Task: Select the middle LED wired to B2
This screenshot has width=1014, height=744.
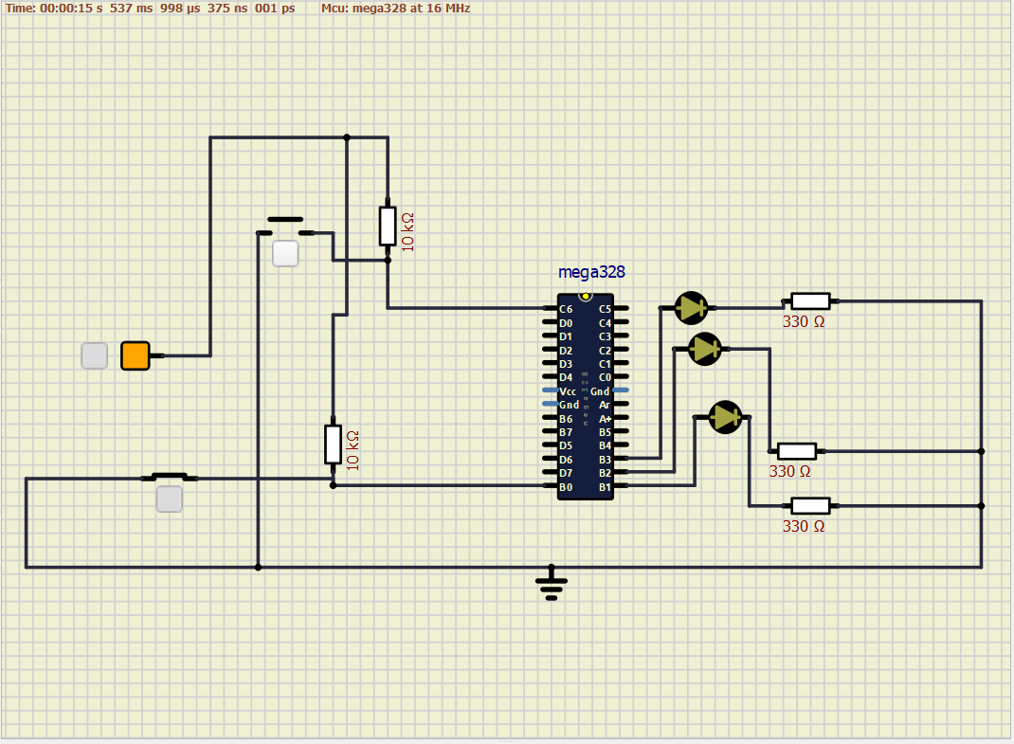Action: [x=704, y=349]
